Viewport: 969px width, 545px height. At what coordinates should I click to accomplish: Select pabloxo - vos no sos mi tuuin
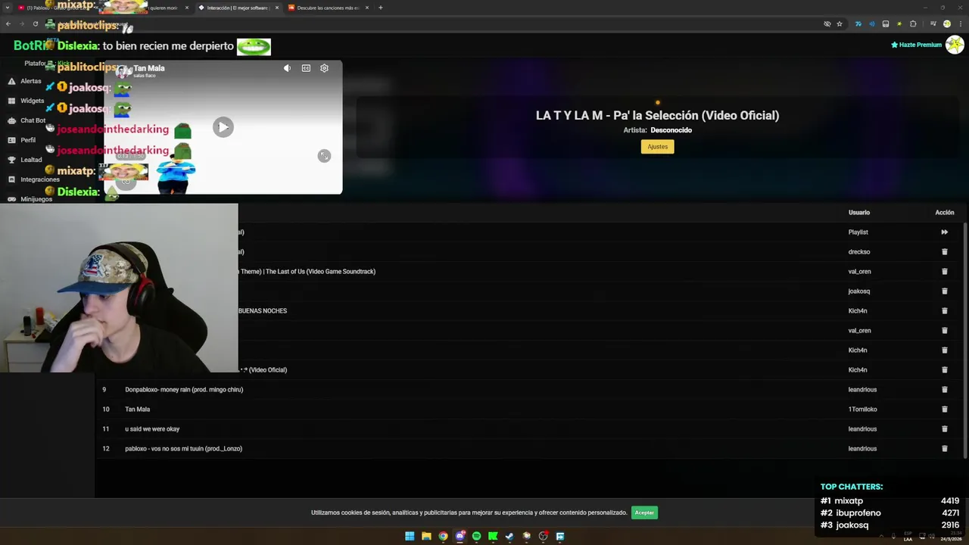coord(183,449)
